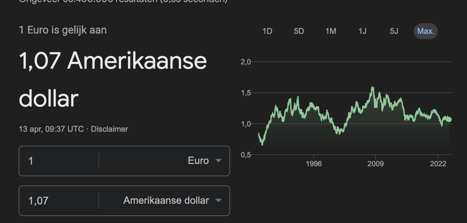The width and height of the screenshot is (467, 223).
Task: Expand the Euro currency dropdown arrow
Action: tap(219, 161)
